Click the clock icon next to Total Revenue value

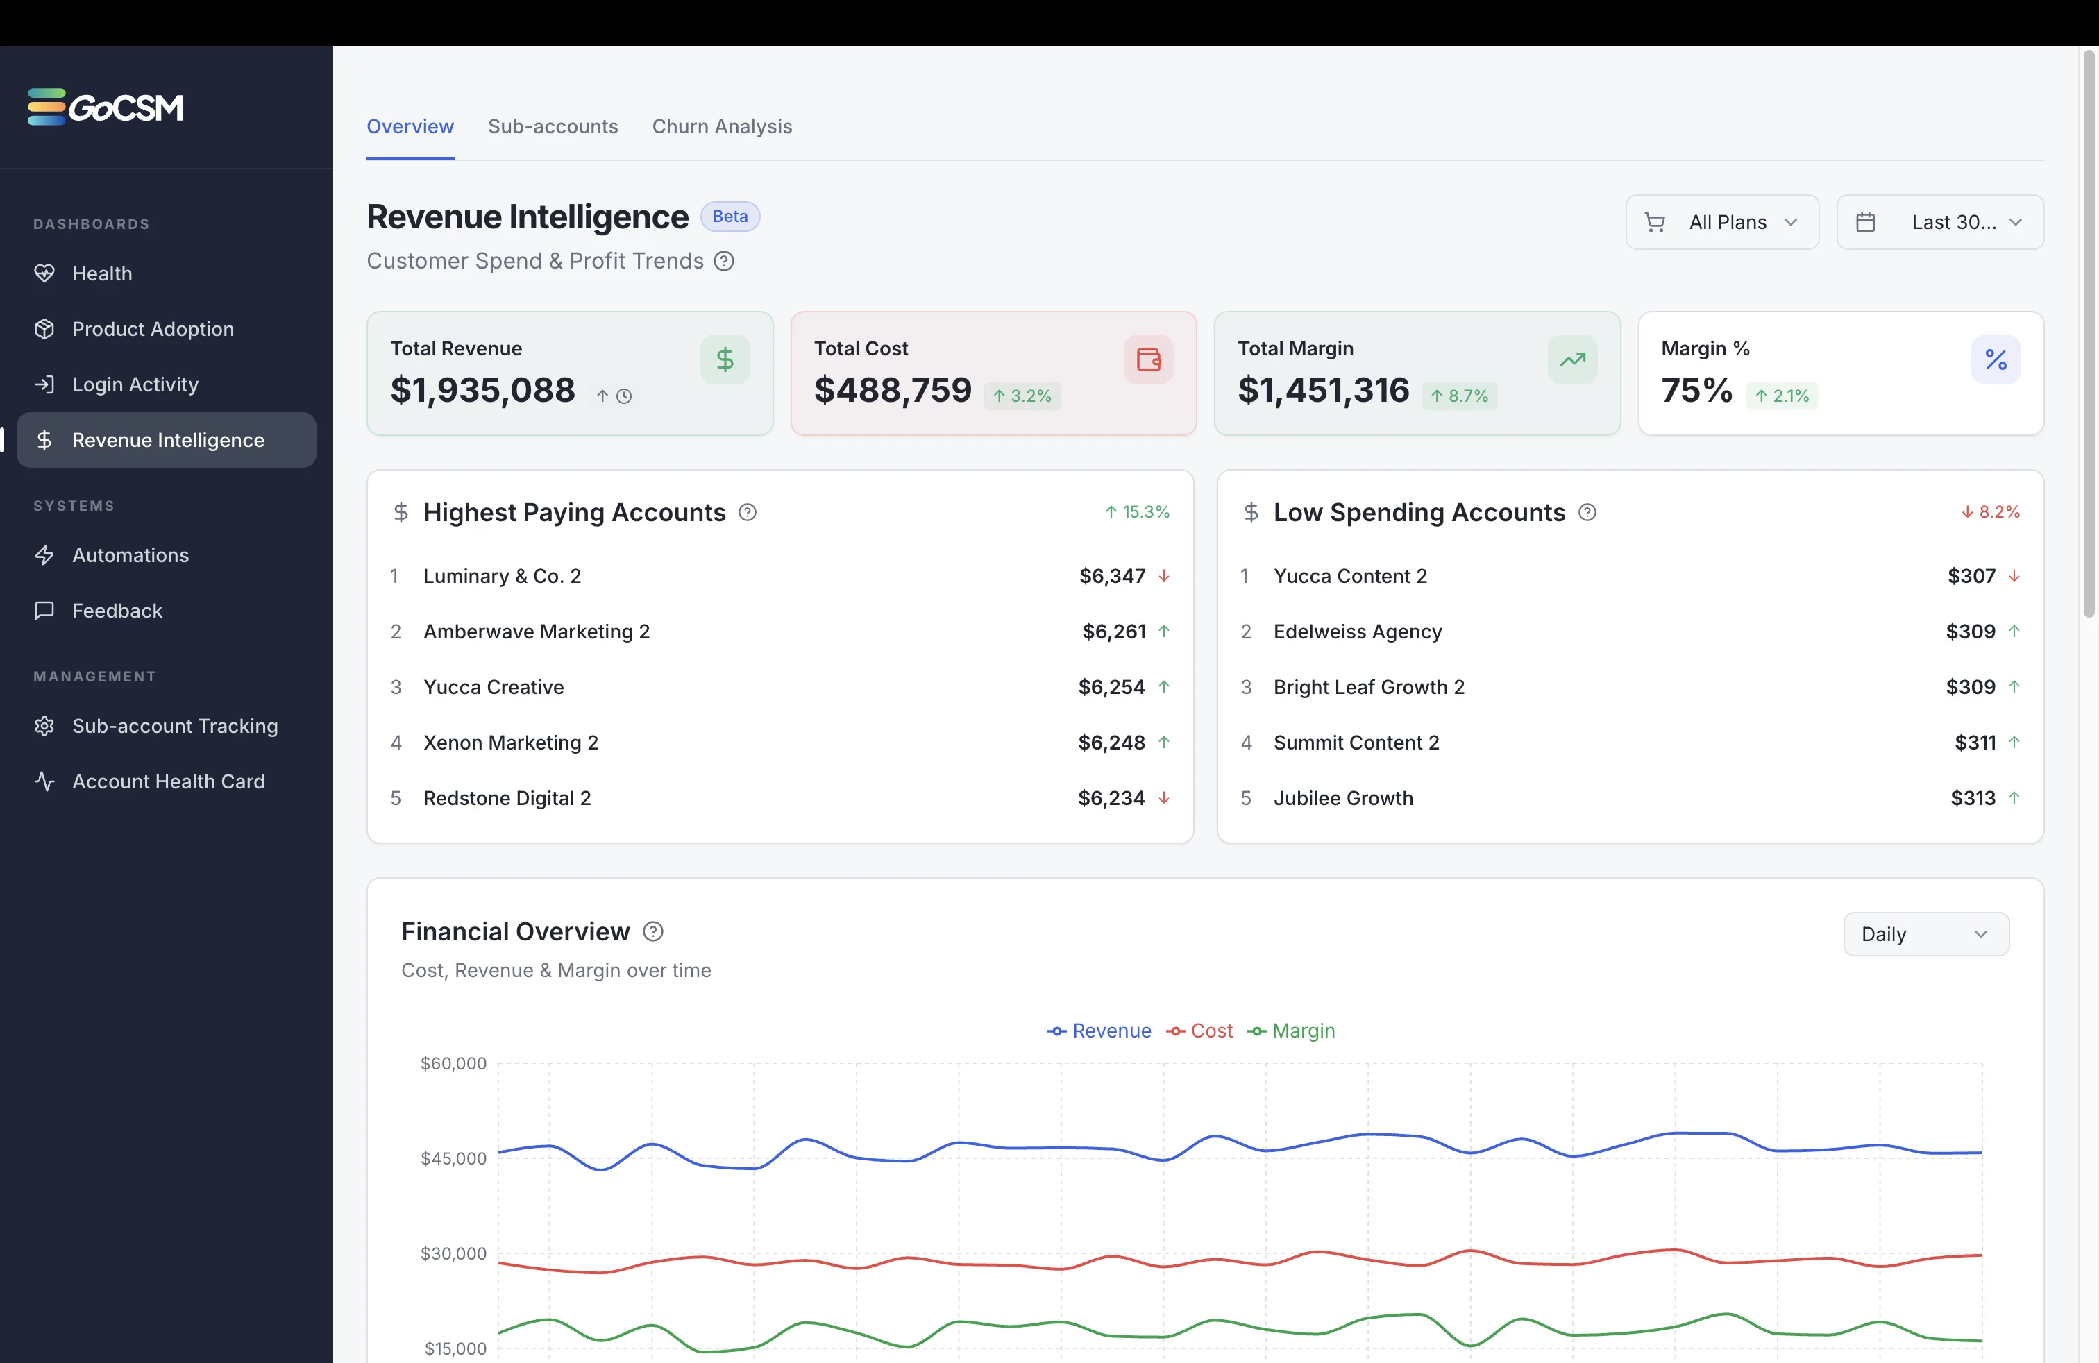(x=623, y=396)
